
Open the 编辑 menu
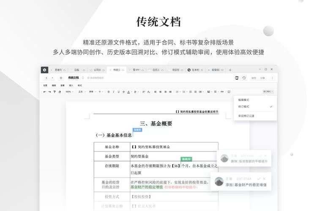[54, 85]
